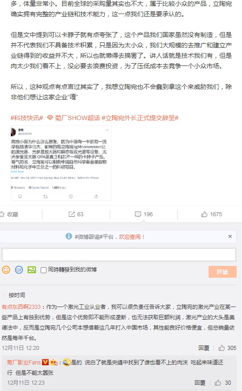Click the 欢迎查阅 link in the banner
The width and height of the screenshot is (242, 391).
tap(131, 237)
